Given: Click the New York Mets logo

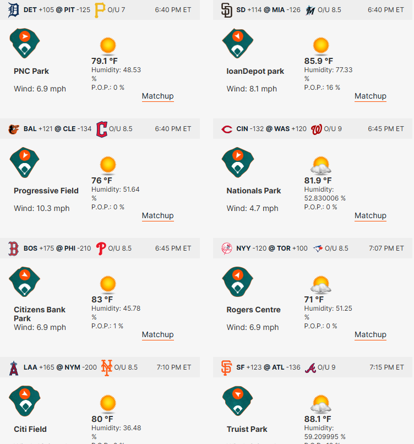Looking at the screenshot, I should pos(107,367).
